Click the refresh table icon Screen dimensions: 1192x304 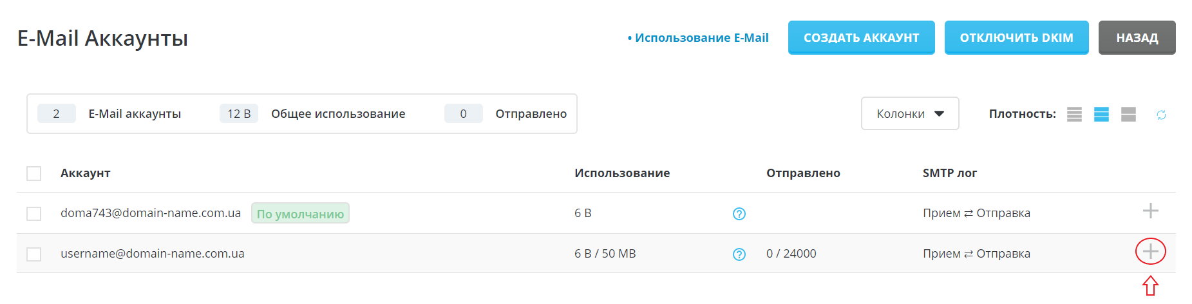pos(1161,115)
